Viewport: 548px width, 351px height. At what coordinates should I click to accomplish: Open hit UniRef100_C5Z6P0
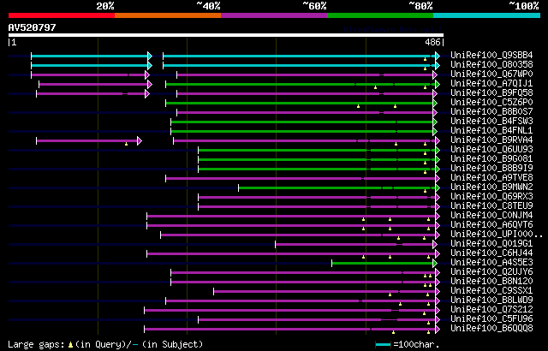click(x=491, y=103)
